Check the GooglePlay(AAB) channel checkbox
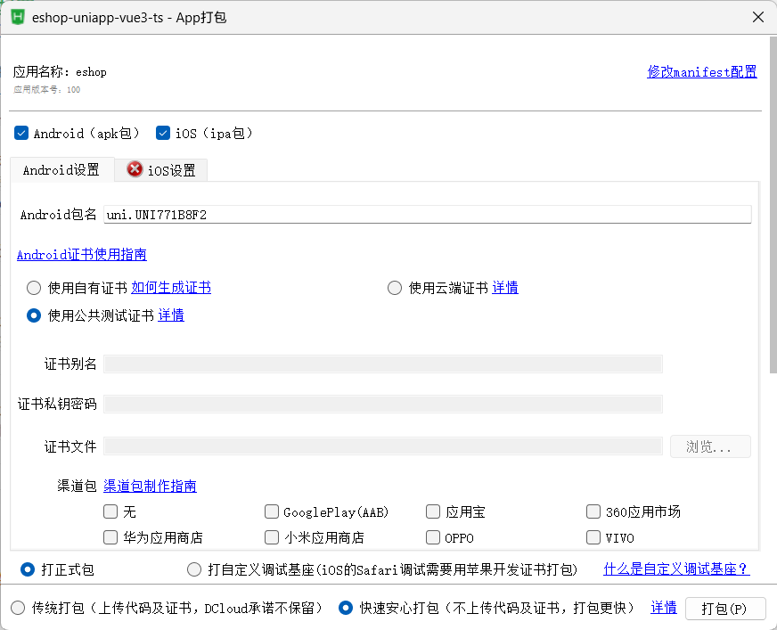This screenshot has height=630, width=777. pyautogui.click(x=272, y=511)
